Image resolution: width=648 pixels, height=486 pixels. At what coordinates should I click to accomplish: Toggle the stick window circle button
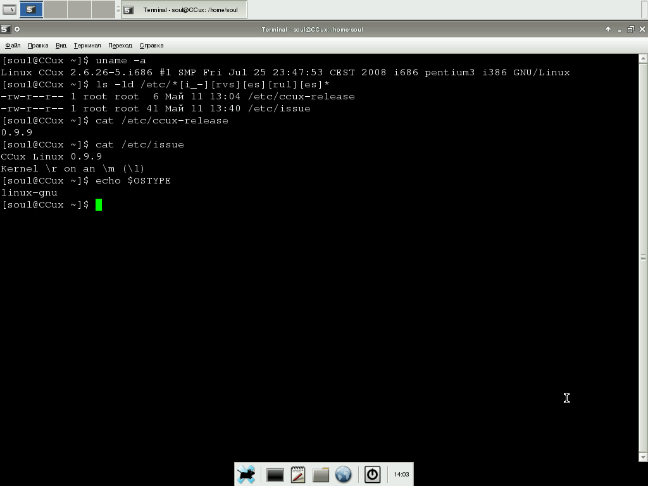coord(17,29)
